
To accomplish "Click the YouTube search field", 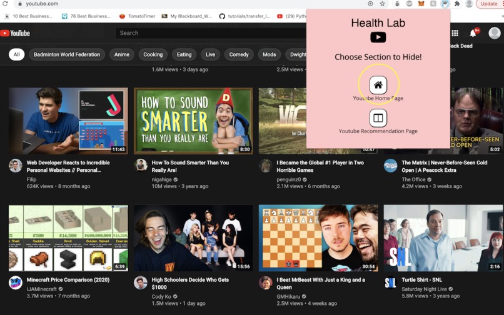I will pyautogui.click(x=211, y=33).
